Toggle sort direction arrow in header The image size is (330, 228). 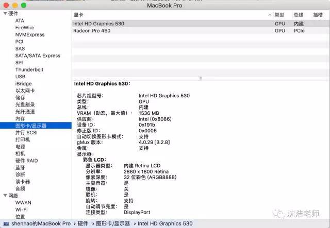tap(270, 15)
